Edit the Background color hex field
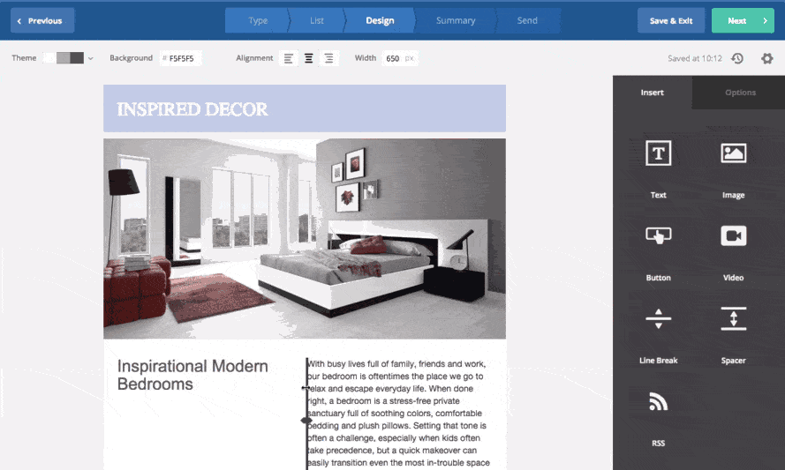The width and height of the screenshot is (785, 470). (x=182, y=58)
